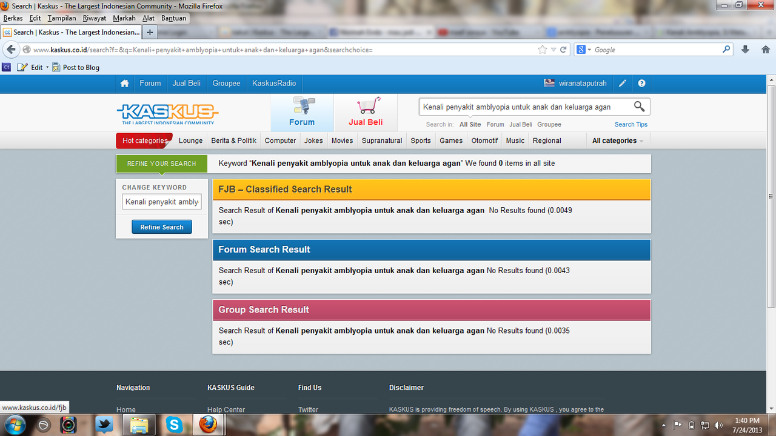The height and width of the screenshot is (436, 776).
Task: Open Google search engine dropdown
Action: click(584, 50)
